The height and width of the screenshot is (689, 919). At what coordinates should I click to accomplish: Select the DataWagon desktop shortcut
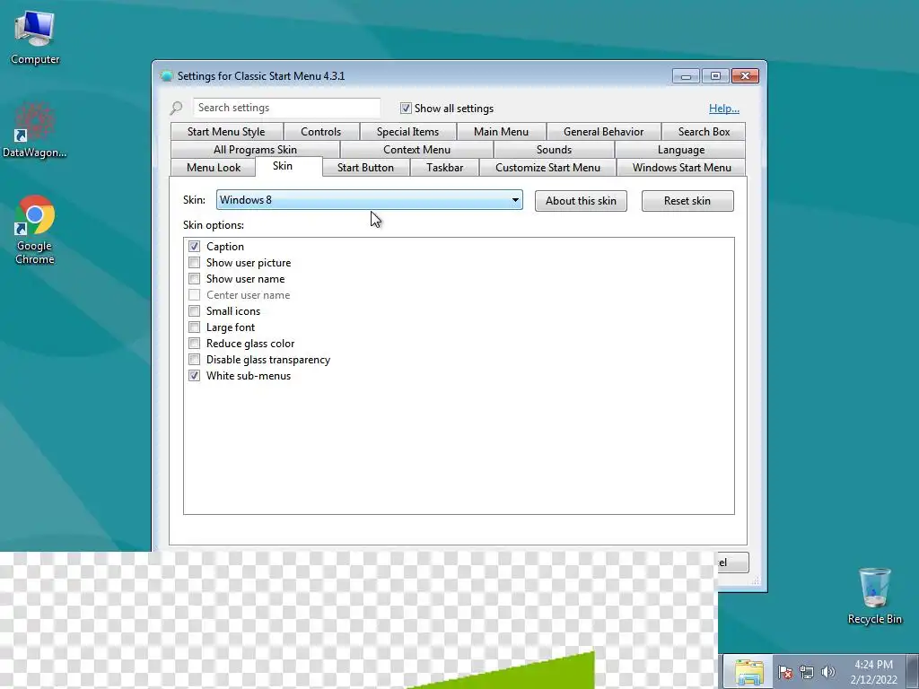[x=35, y=130]
